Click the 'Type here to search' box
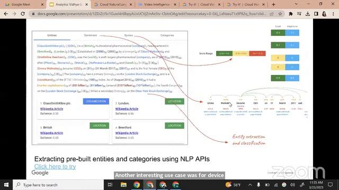Screen dimensions: 339x190 (x=58, y=185)
